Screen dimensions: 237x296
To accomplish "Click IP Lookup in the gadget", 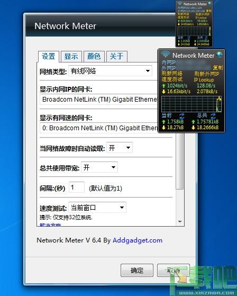I will [x=204, y=80].
